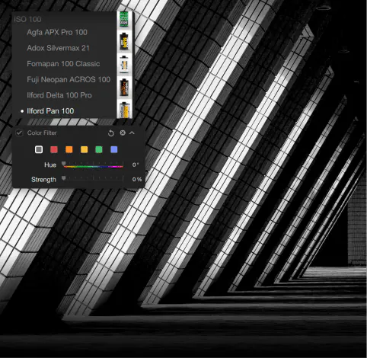Remove the Color Filter panel

123,133
